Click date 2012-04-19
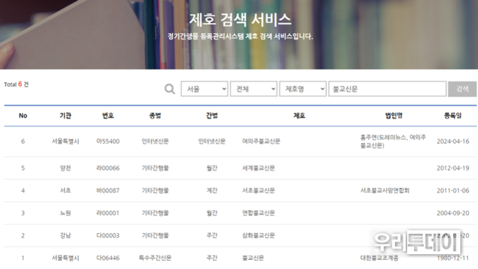The image size is (478, 269). pos(453,168)
